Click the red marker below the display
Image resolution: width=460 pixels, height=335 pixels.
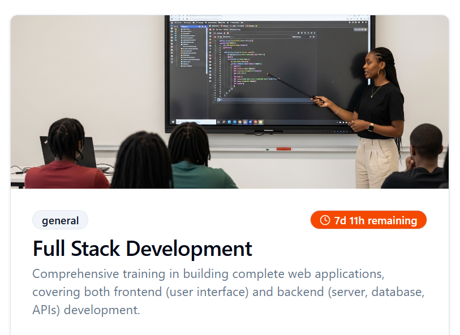pos(283,149)
